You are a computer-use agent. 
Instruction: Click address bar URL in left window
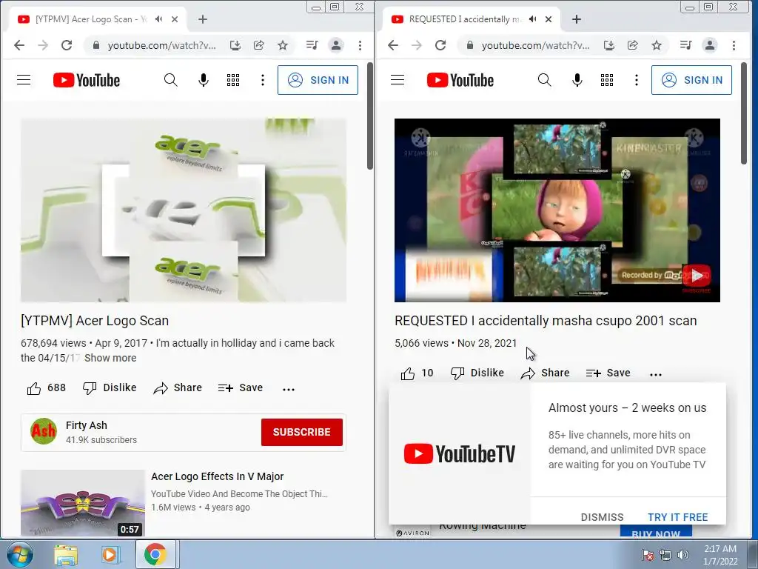[x=161, y=45]
